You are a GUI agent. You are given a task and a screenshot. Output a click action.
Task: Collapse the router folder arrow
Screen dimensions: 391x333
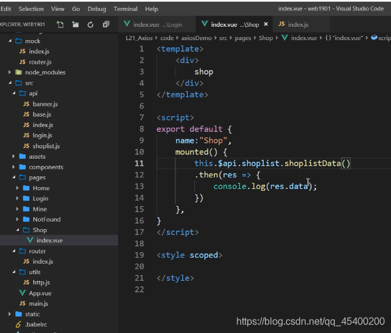click(x=14, y=251)
